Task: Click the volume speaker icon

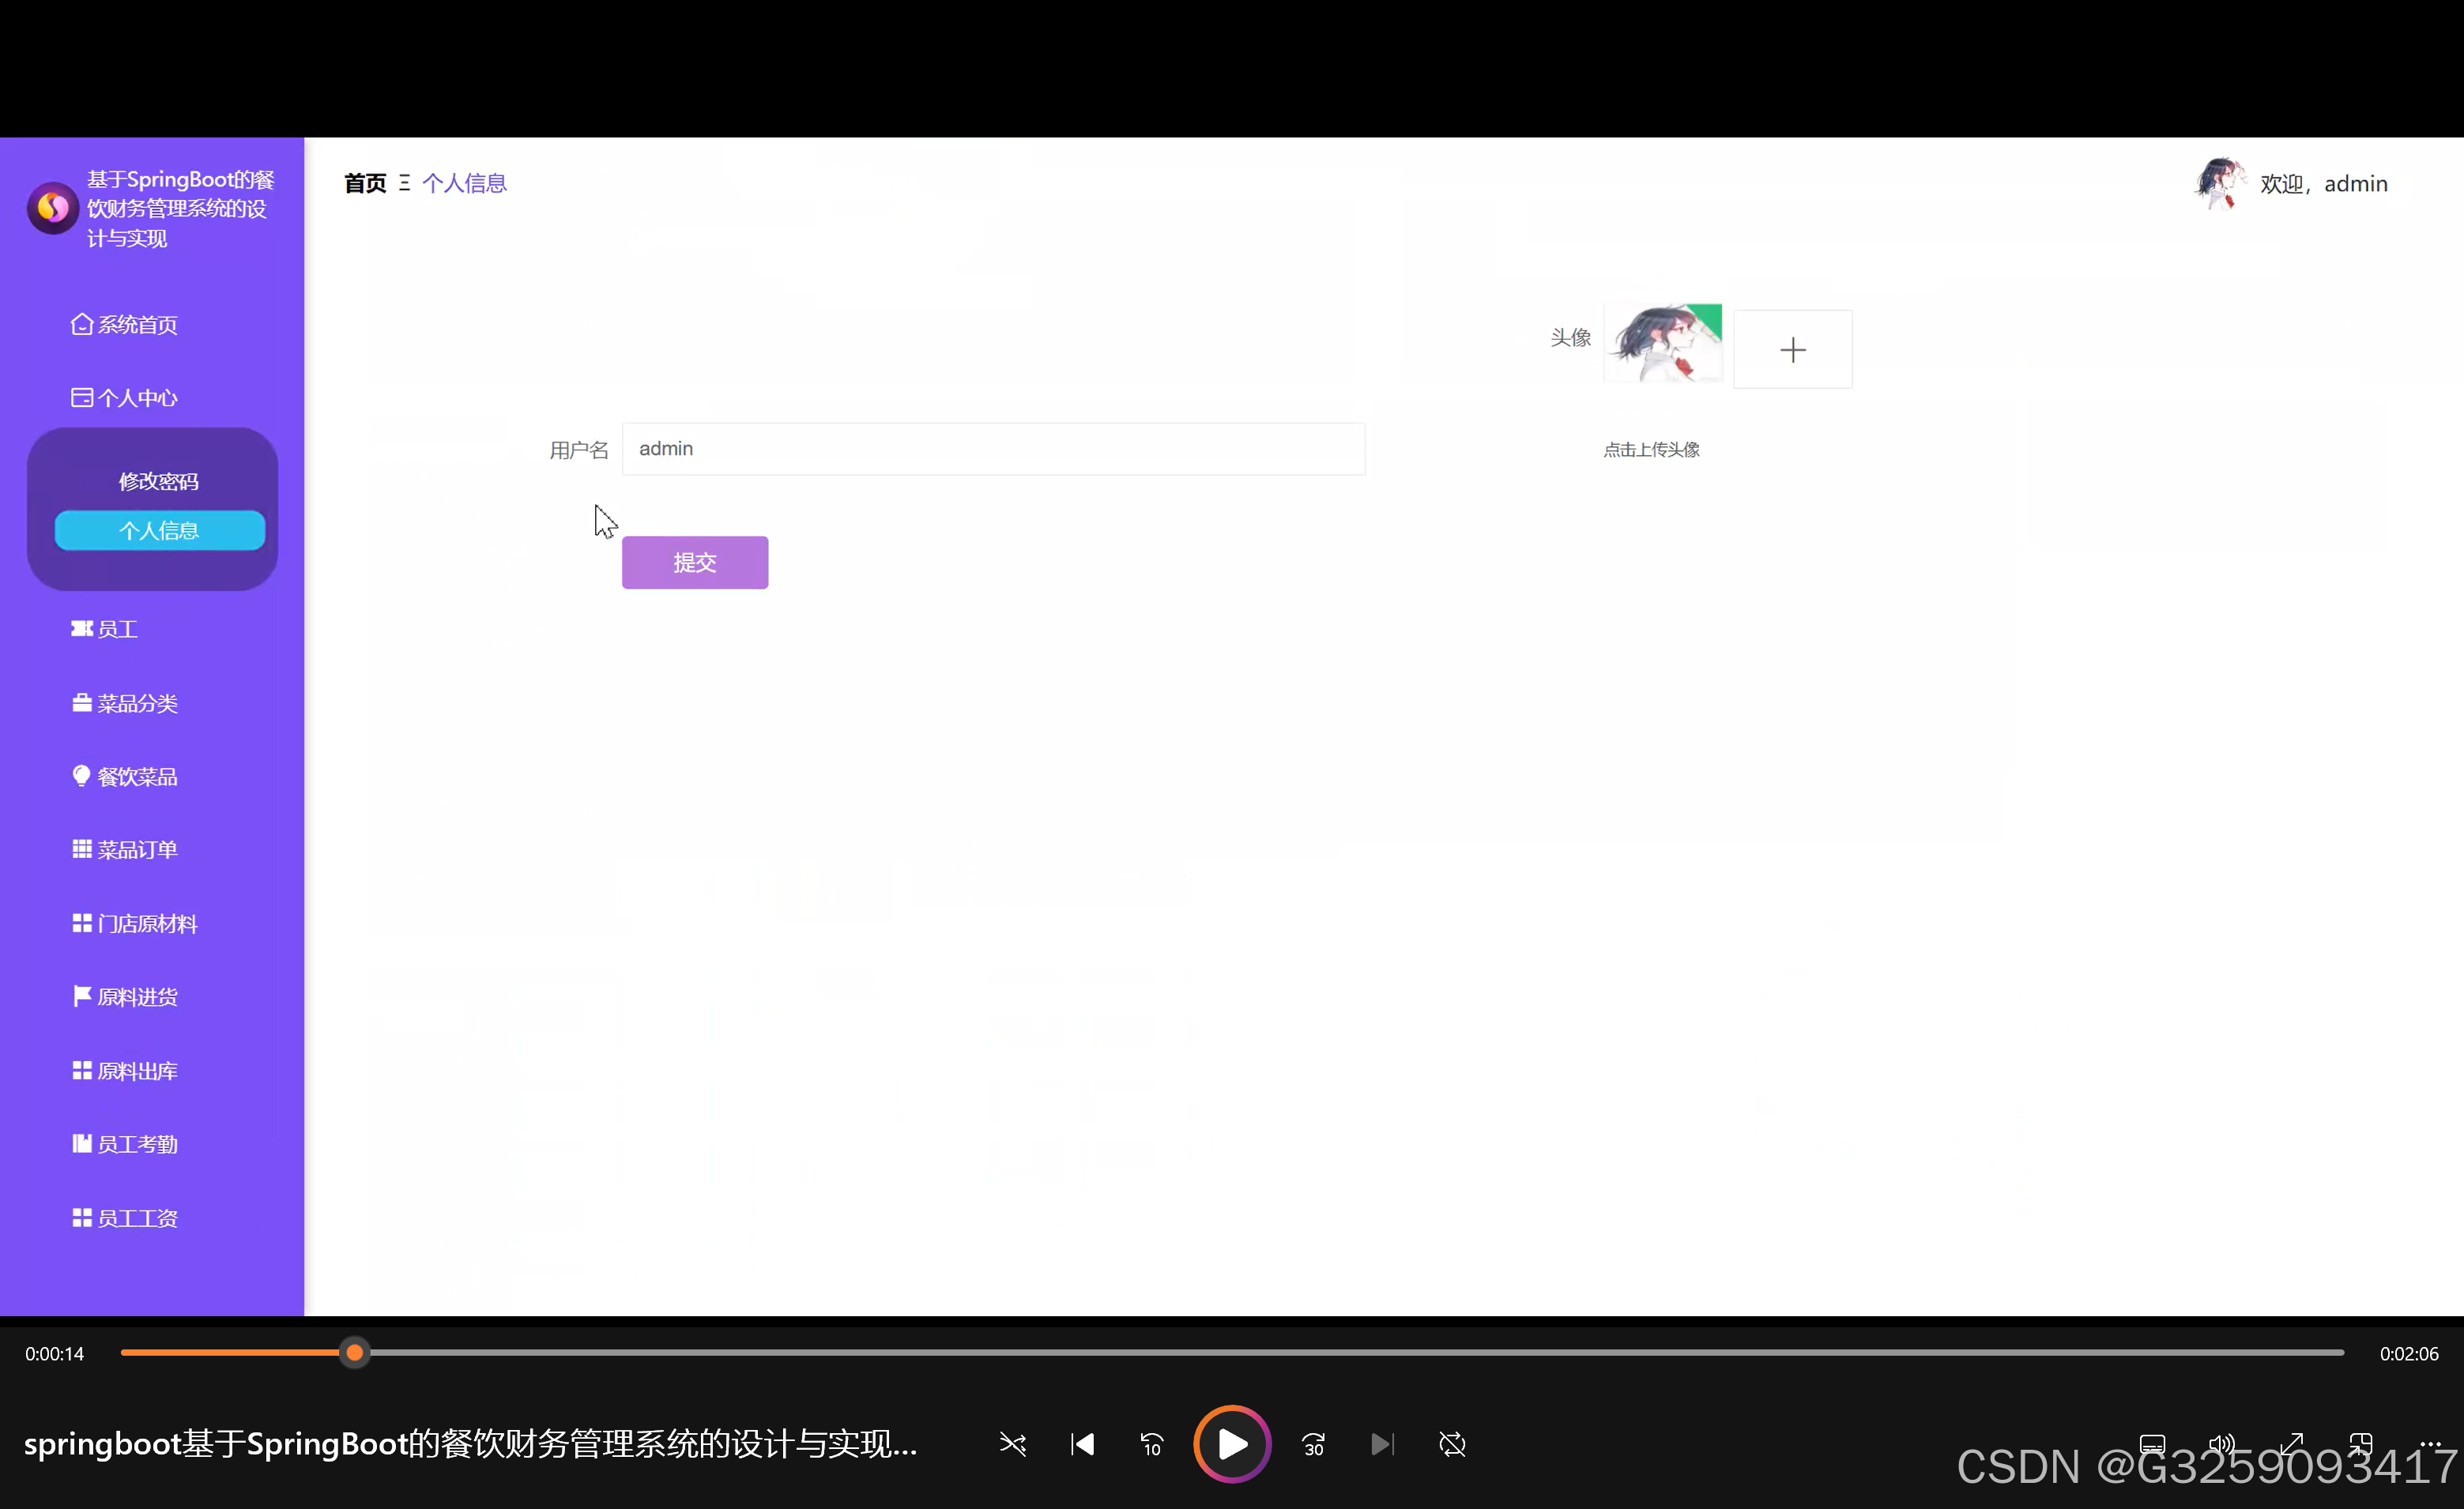Action: pos(2221,1444)
